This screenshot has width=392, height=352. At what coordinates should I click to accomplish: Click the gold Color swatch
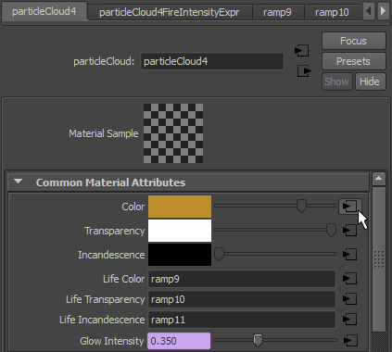pos(180,207)
